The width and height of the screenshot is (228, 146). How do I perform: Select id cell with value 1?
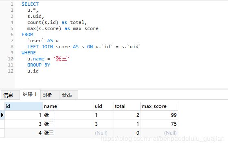coord(24,115)
